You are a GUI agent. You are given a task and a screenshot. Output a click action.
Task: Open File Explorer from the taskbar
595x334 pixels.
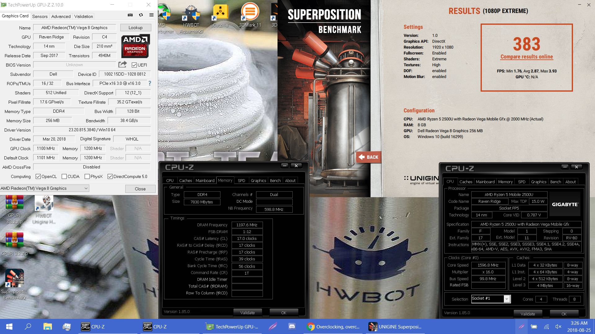(x=47, y=327)
